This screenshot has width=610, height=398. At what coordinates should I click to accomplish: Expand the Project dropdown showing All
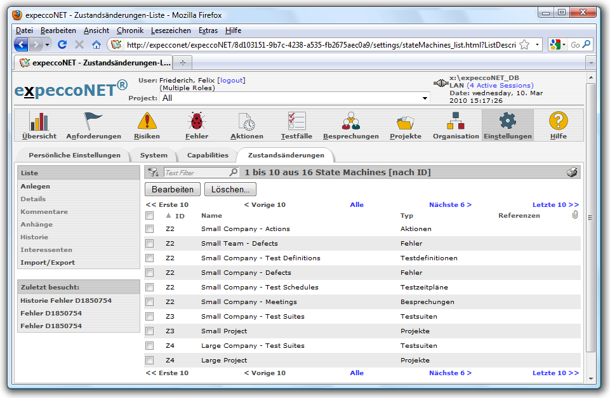click(x=425, y=98)
